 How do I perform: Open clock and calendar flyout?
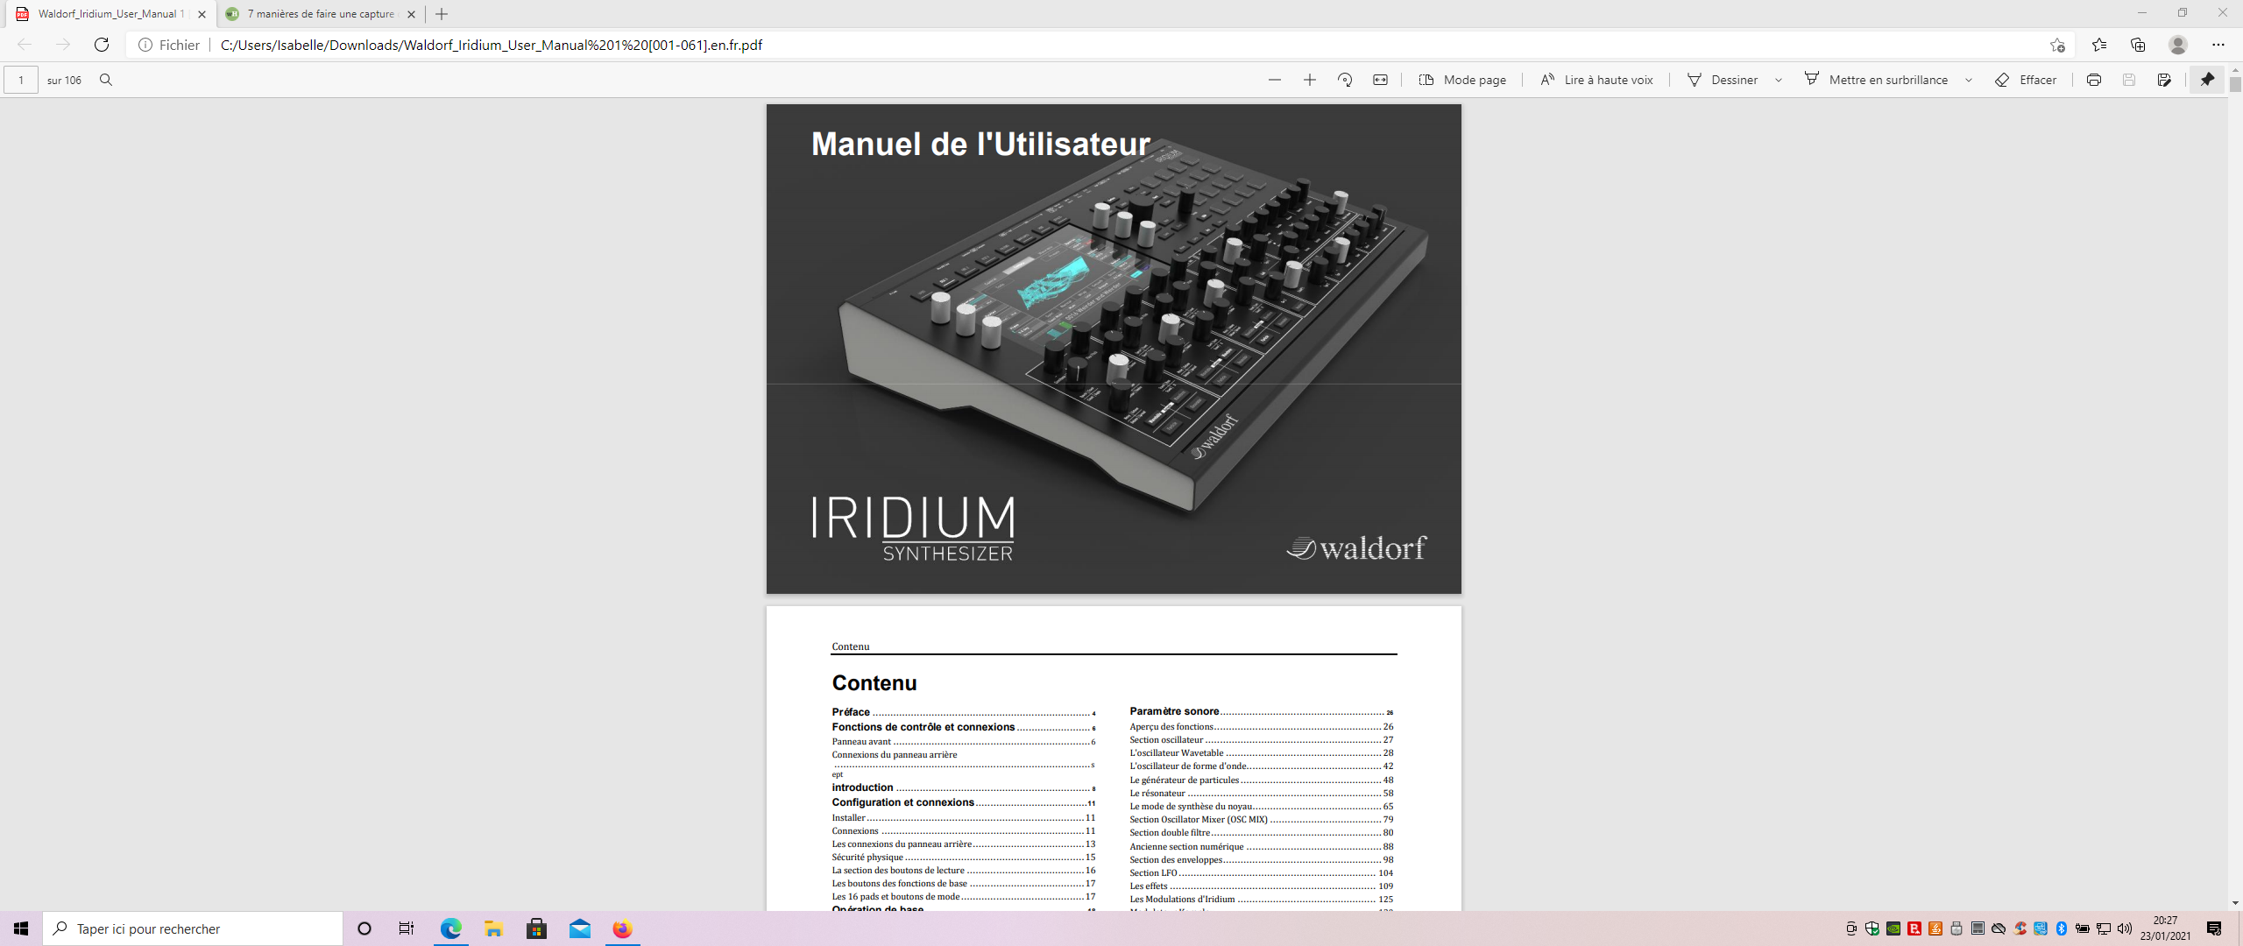(x=2165, y=928)
